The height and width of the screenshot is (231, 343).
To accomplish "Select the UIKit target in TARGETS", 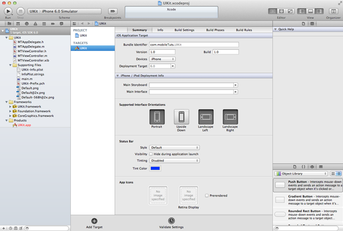I will pos(93,48).
